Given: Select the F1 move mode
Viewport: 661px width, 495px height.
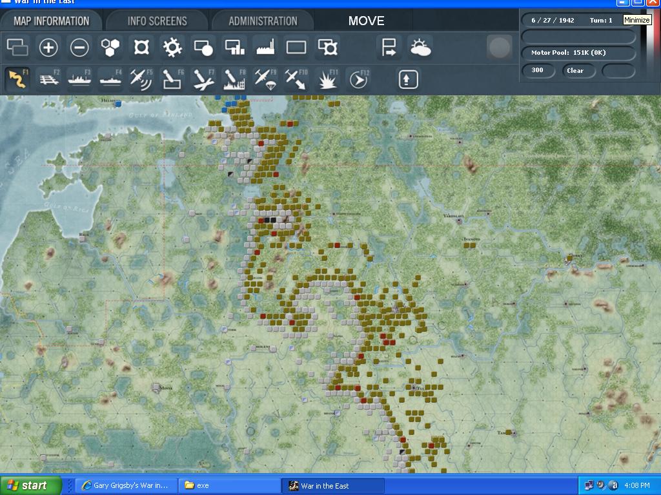Looking at the screenshot, I should 17,79.
